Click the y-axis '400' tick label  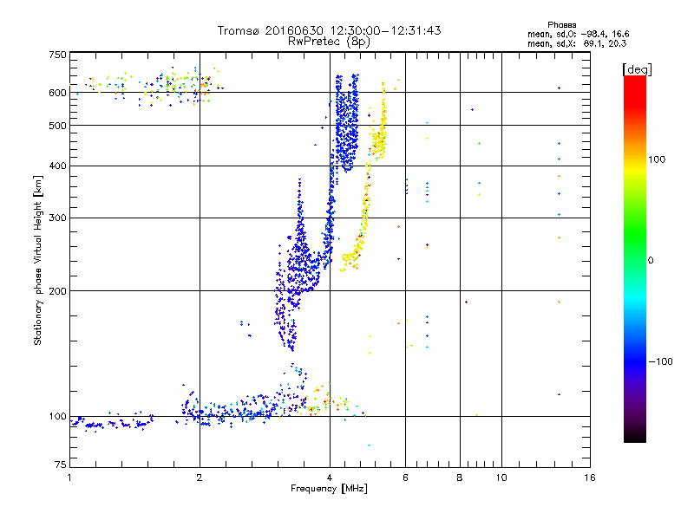57,166
